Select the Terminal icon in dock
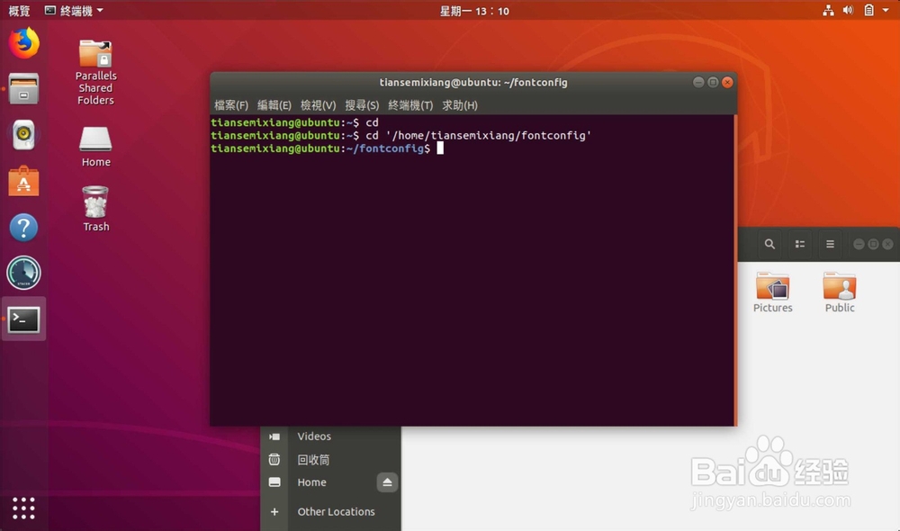This screenshot has width=900, height=531. click(x=23, y=319)
